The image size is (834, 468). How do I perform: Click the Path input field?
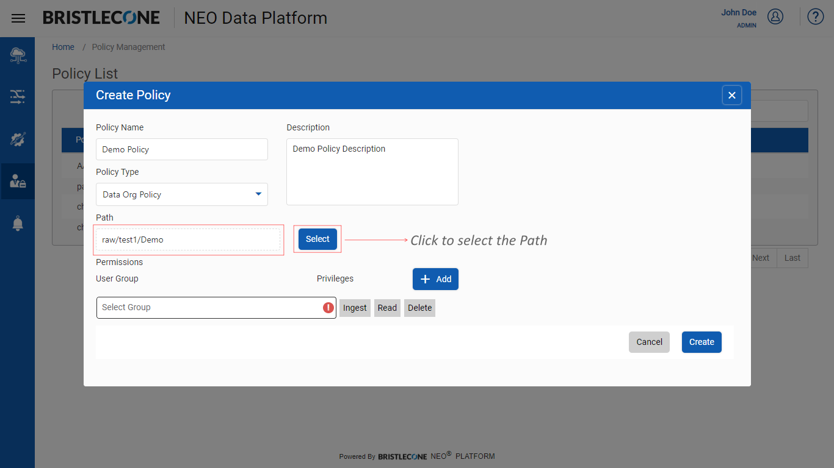point(188,239)
